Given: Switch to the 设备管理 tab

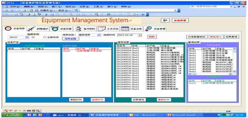Looking at the screenshot, I should pos(155,29).
